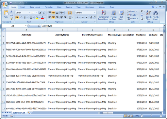Click Delete cells button
This screenshot has width=167, height=119.
[x=132, y=15]
